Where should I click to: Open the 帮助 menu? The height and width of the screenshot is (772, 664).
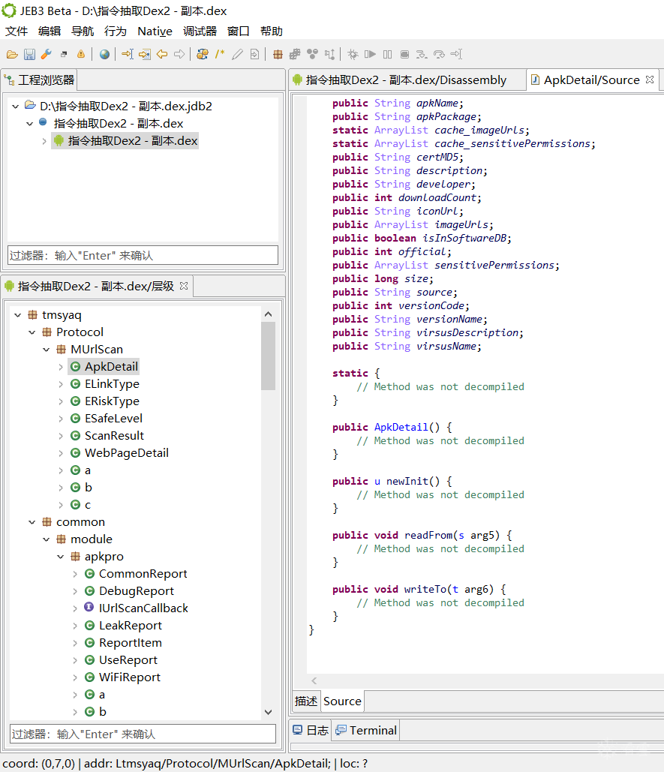pos(272,32)
